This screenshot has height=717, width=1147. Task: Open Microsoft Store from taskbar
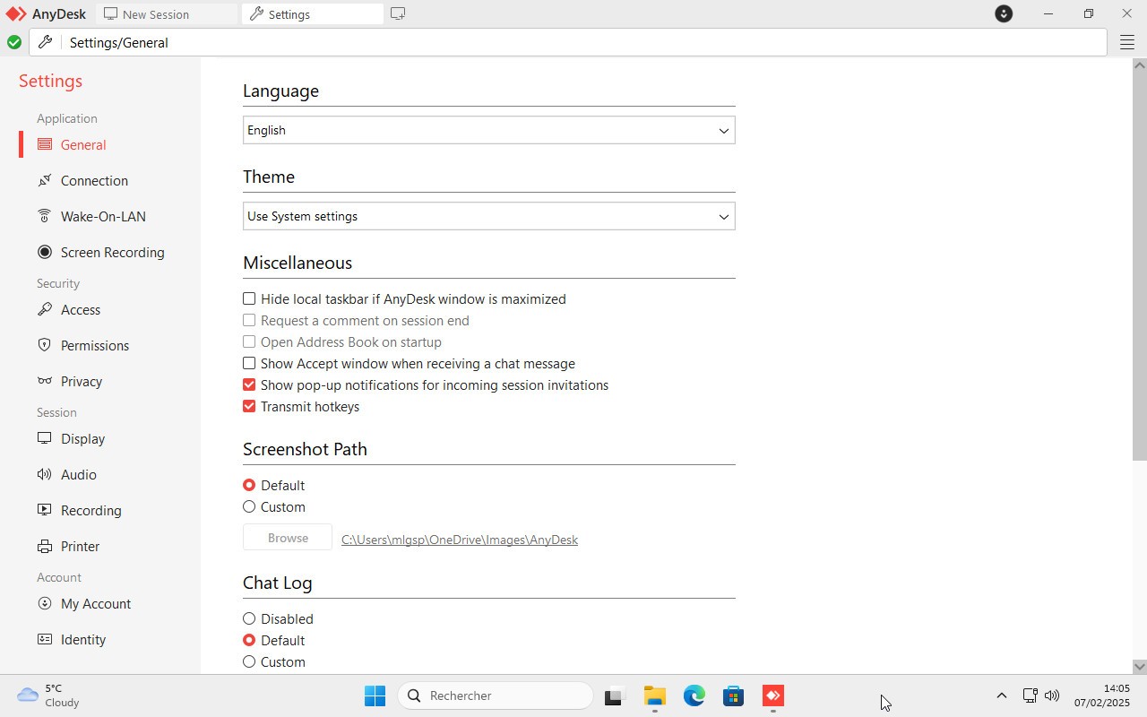click(733, 695)
